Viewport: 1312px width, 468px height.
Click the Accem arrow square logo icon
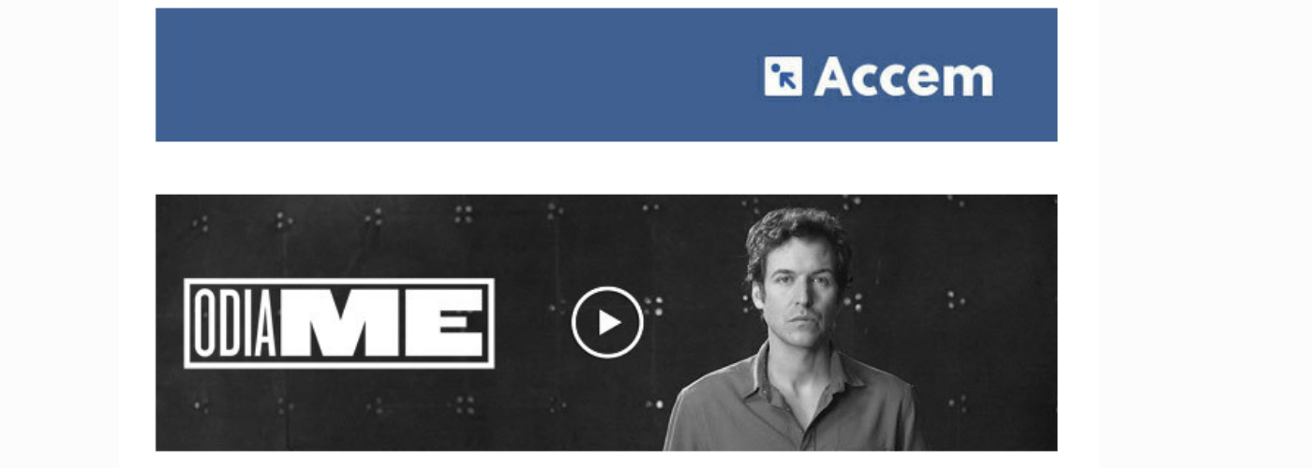click(783, 77)
